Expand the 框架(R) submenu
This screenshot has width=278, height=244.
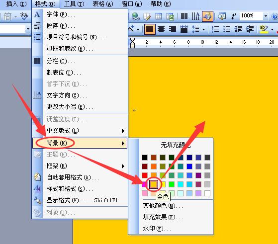coord(123,166)
